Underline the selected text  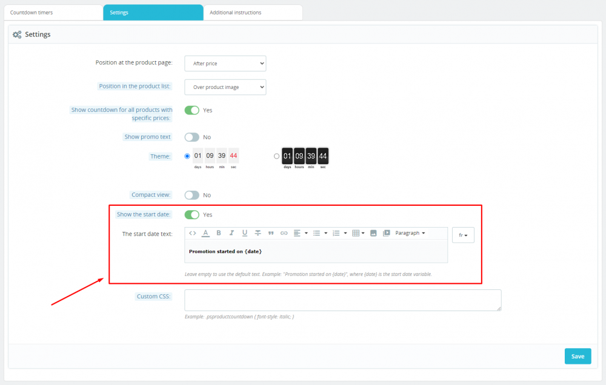(244, 233)
